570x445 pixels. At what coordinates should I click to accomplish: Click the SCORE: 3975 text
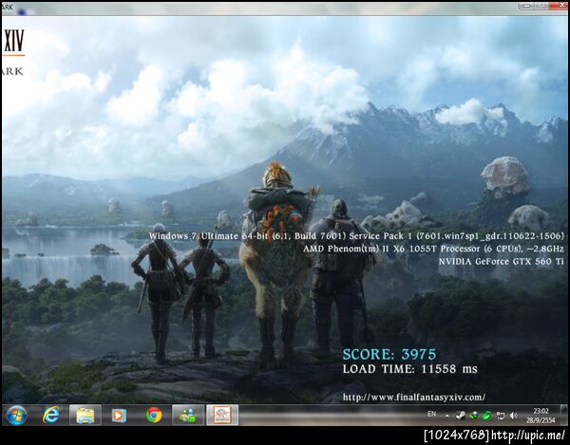[x=389, y=354]
